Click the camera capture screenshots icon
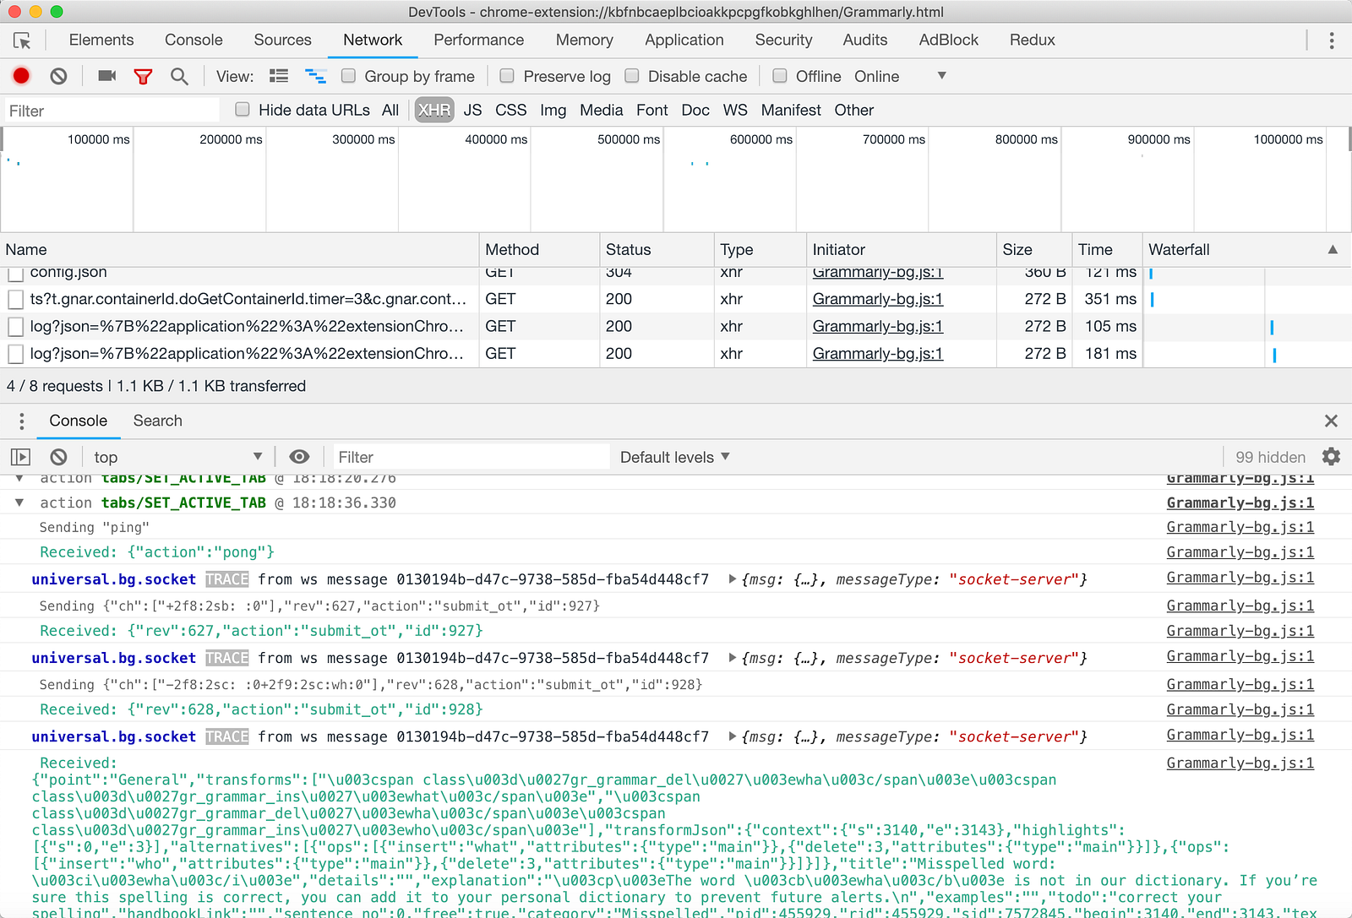 point(106,76)
